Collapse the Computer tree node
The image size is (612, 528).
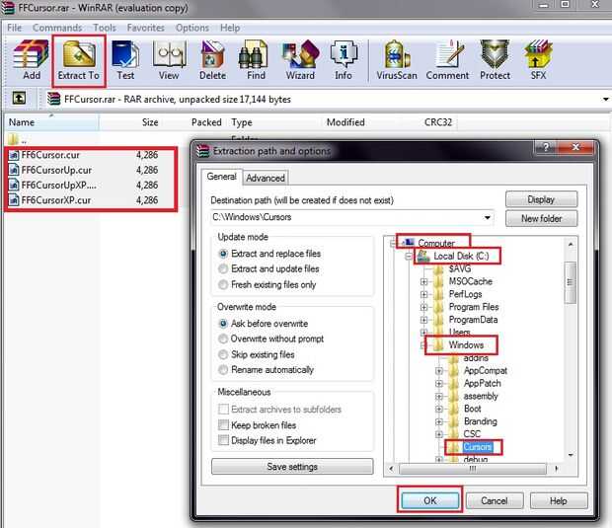click(393, 243)
